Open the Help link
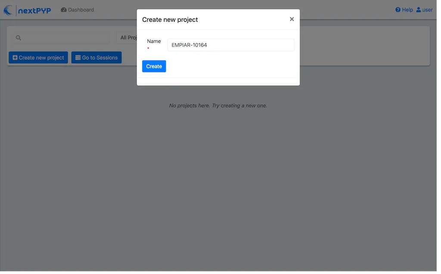The image size is (441, 274). click(404, 9)
